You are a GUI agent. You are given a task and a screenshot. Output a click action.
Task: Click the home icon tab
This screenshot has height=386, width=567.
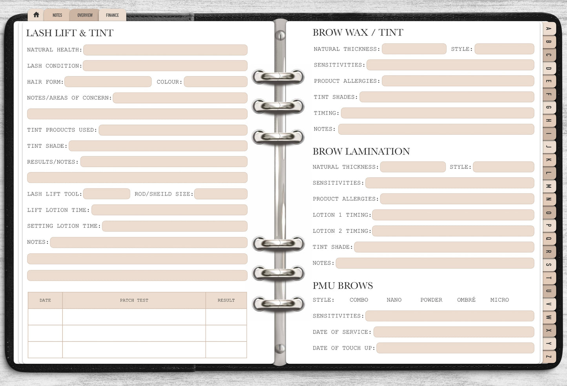(36, 15)
